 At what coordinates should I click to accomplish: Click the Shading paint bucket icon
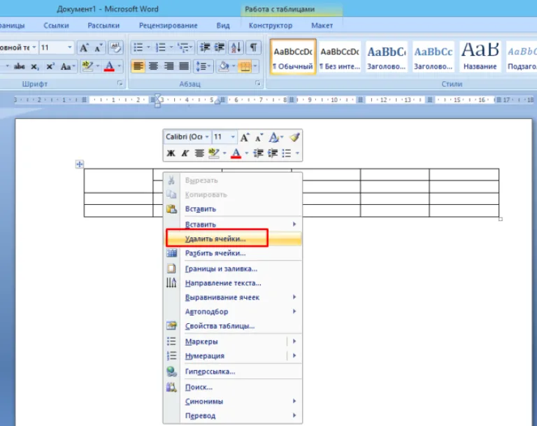[224, 66]
